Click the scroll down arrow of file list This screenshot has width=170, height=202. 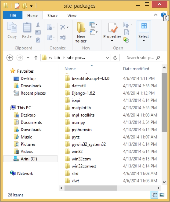(x=164, y=182)
